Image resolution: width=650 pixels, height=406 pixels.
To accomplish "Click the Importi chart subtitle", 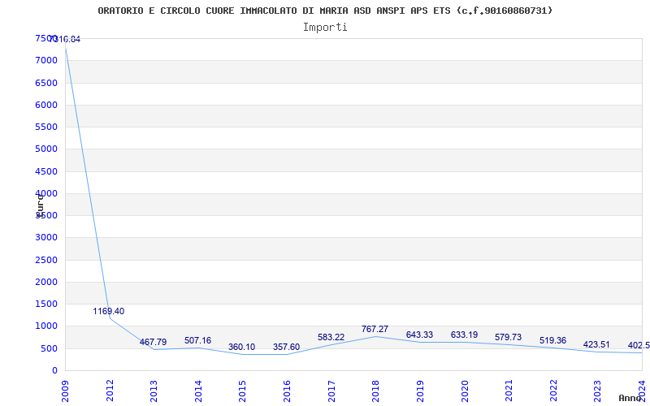I will coord(325,27).
